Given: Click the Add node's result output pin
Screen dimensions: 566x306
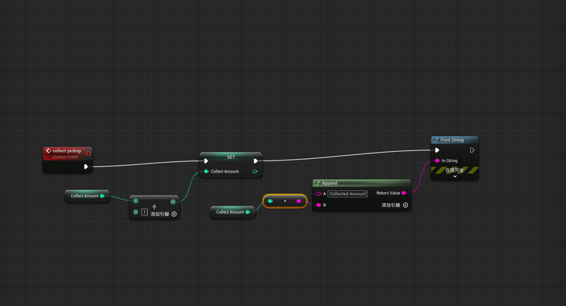Looking at the screenshot, I should [173, 201].
